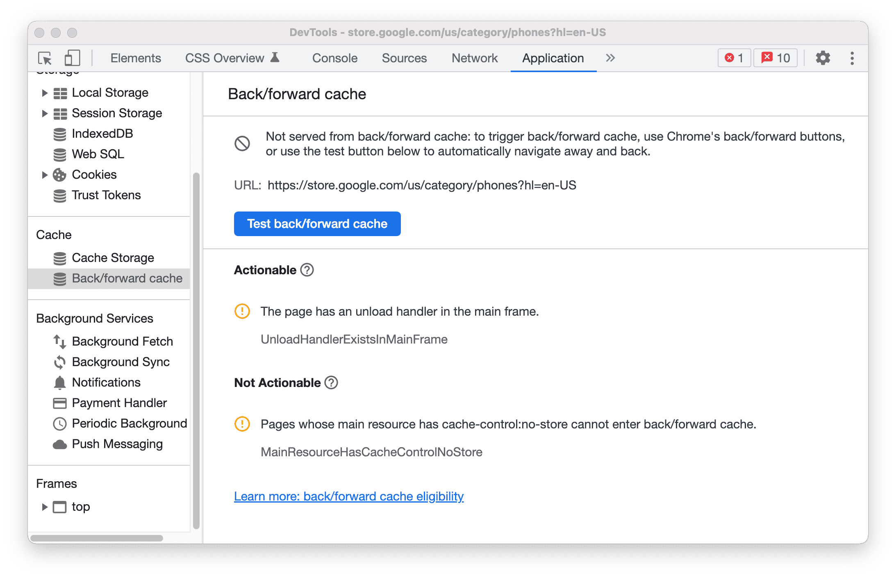Open back/forward cache eligibility link
Screen dimensions: 896x578
(x=349, y=496)
